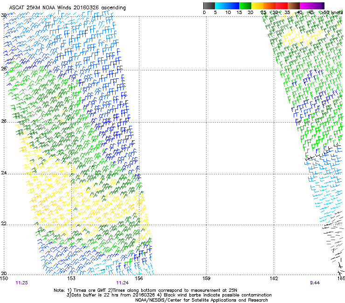The height and width of the screenshot is (303, 345).
Task: Click the purple swath time '11:24'
Action: coord(123,283)
